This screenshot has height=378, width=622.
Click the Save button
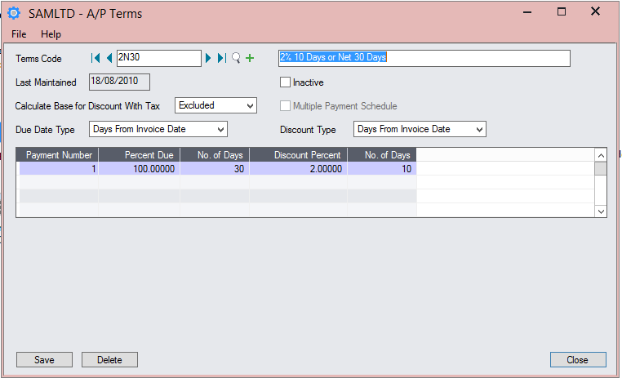[x=44, y=360]
